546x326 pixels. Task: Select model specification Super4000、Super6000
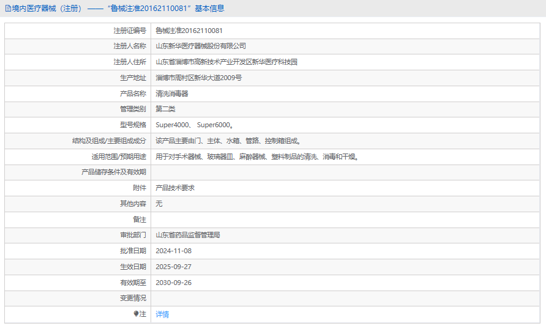point(195,125)
